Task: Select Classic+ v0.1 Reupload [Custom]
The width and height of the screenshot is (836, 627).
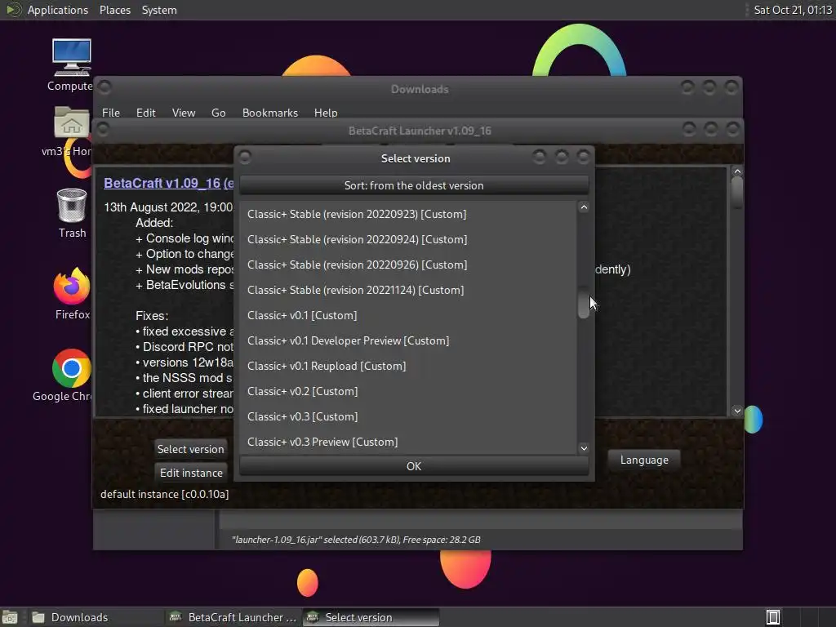Action: pos(408,366)
